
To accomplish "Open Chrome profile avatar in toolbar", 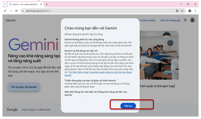I will coord(190,11).
